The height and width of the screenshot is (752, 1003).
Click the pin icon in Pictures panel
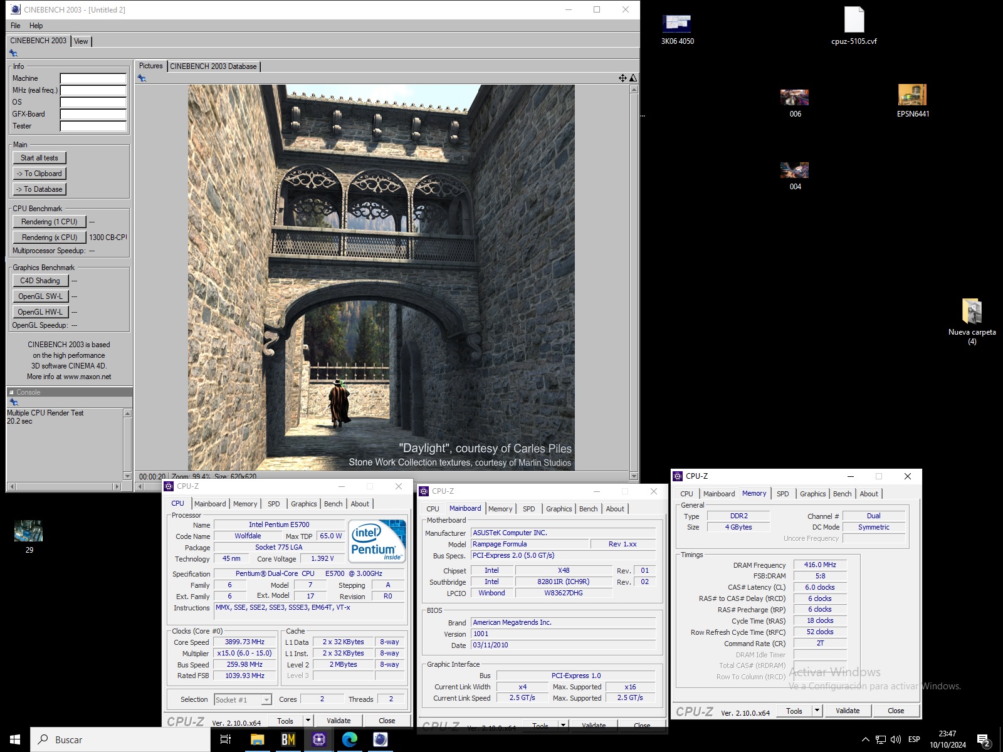pos(142,78)
